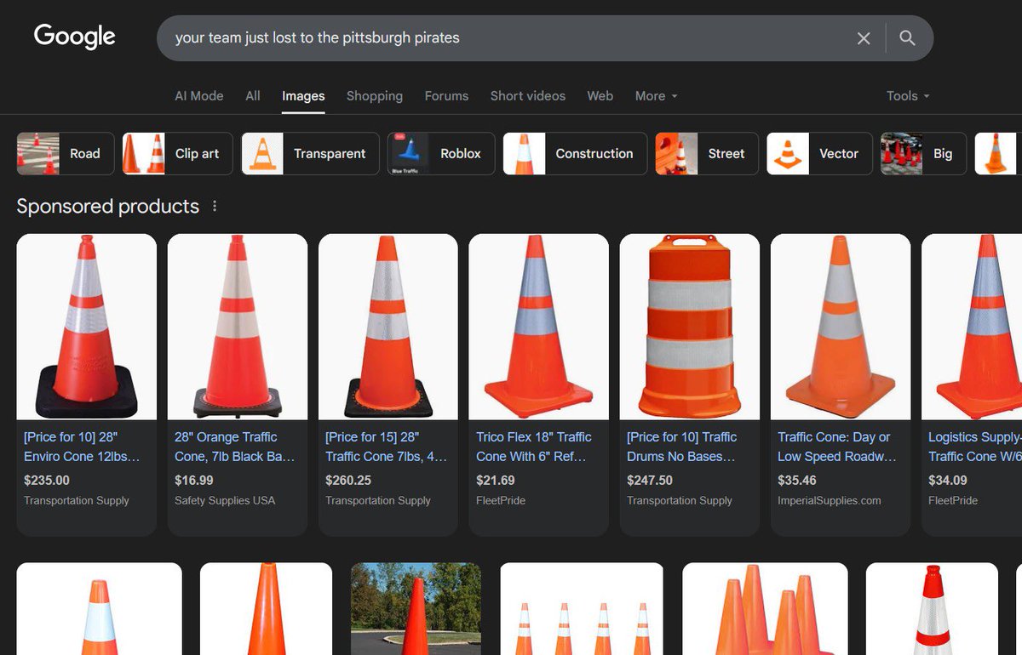Select the Images tab
The width and height of the screenshot is (1022, 655).
303,96
